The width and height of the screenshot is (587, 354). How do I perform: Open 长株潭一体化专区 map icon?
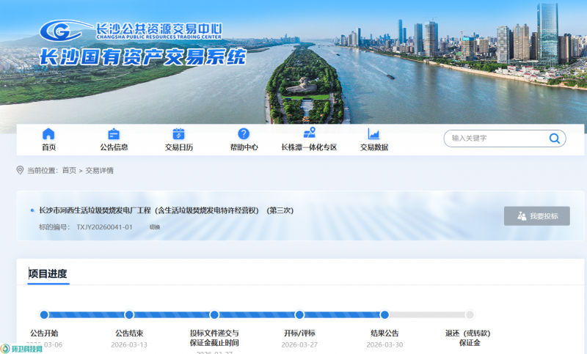pyautogui.click(x=309, y=134)
